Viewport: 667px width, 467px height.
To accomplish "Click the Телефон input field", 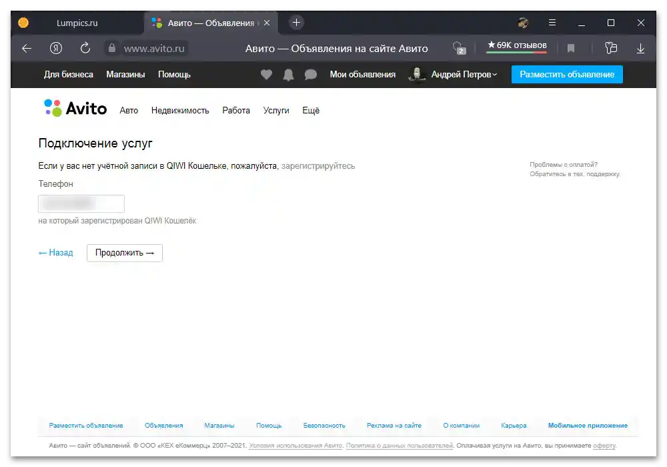I will 81,203.
